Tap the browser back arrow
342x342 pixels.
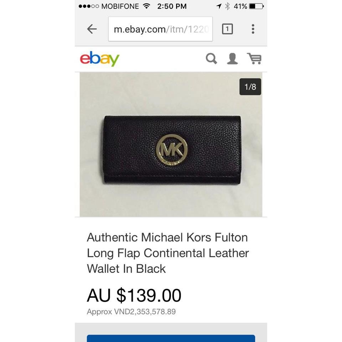pyautogui.click(x=92, y=29)
